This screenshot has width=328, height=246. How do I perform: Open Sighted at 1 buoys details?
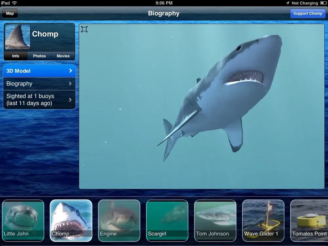pos(39,100)
